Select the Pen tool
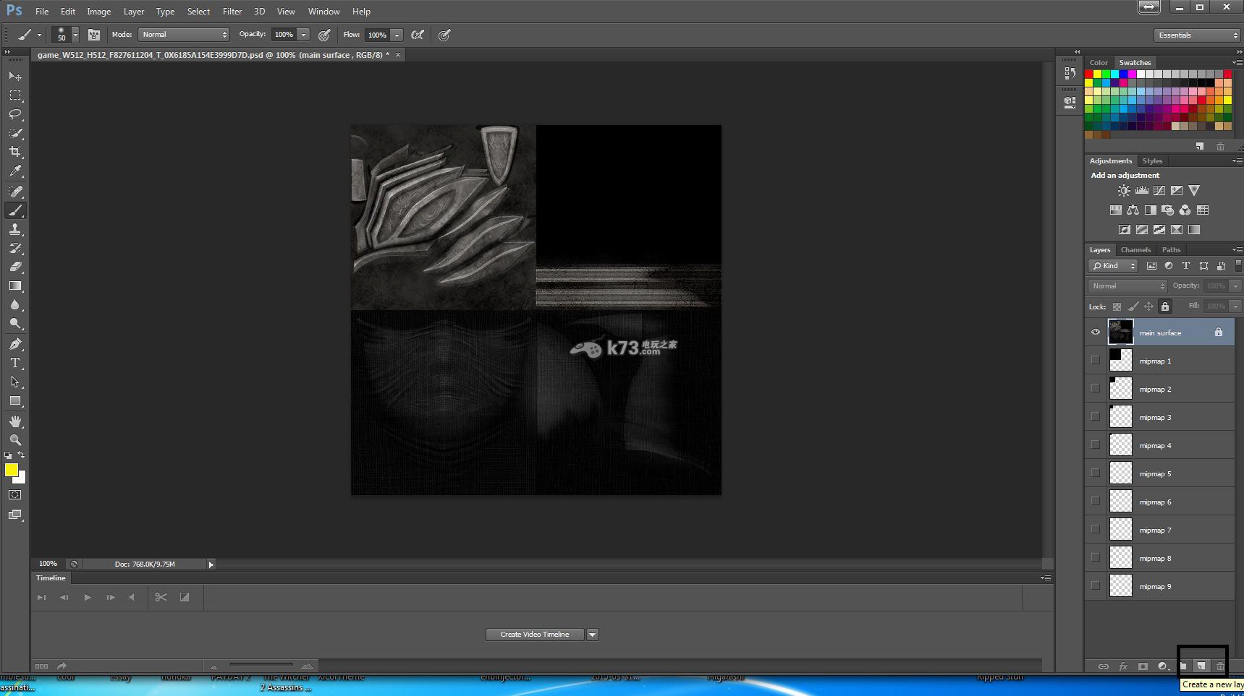The image size is (1244, 696). pos(15,344)
